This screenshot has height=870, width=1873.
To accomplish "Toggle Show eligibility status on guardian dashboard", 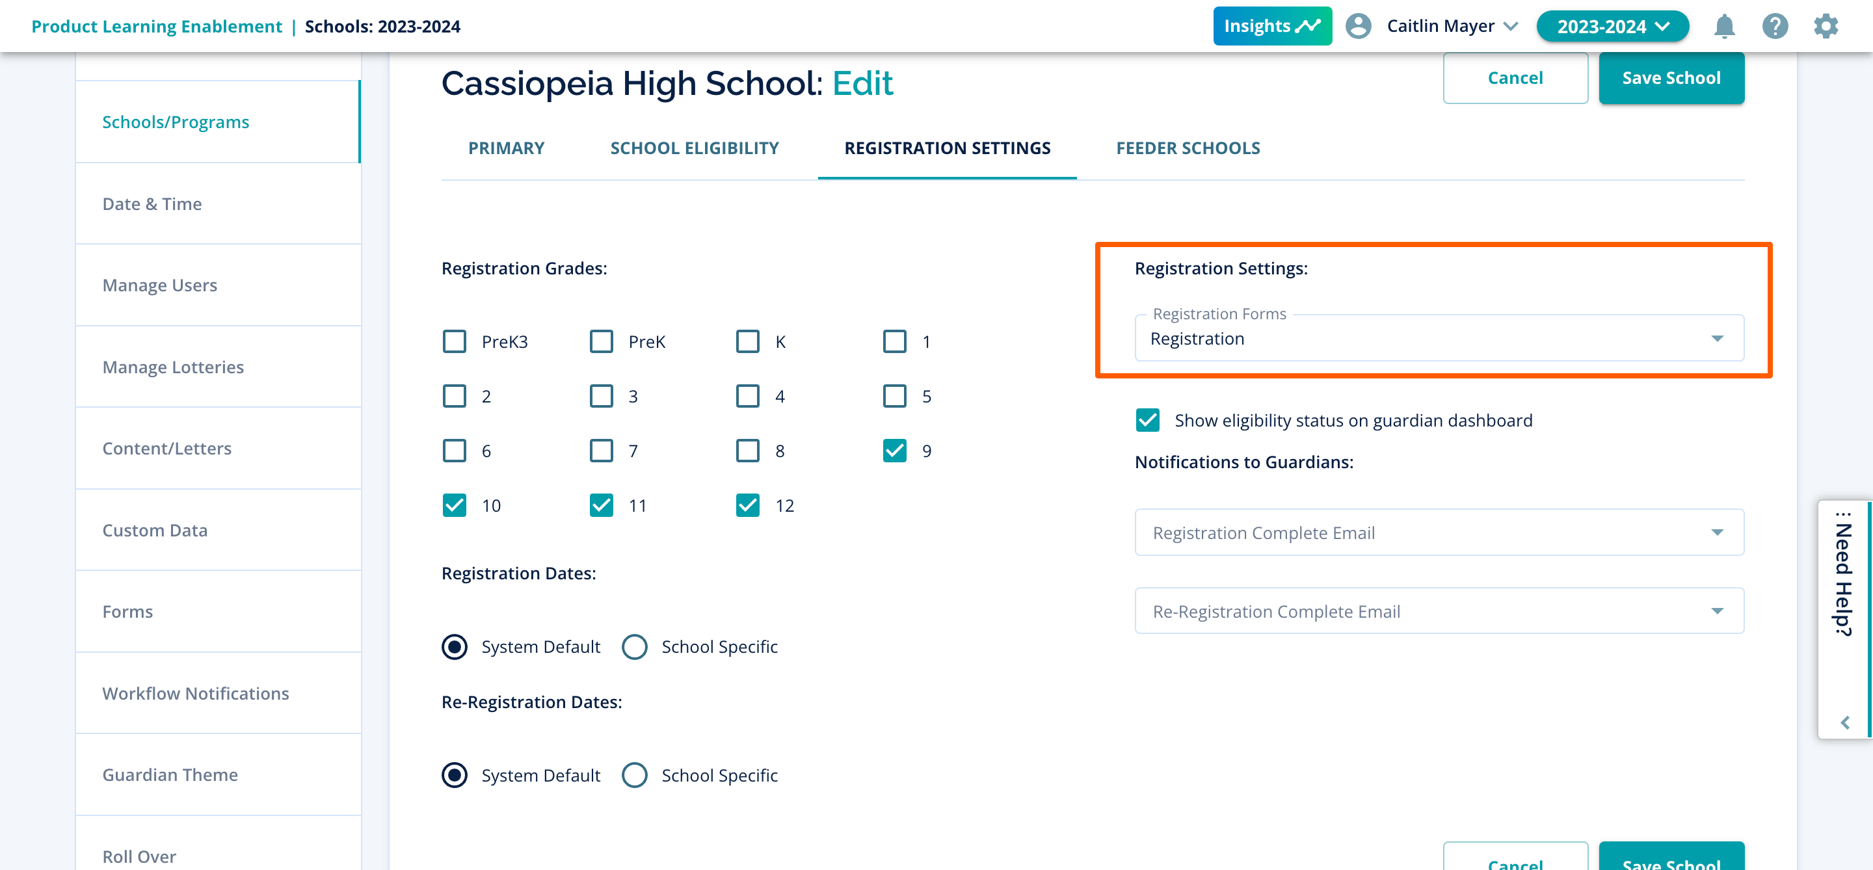I will 1147,420.
